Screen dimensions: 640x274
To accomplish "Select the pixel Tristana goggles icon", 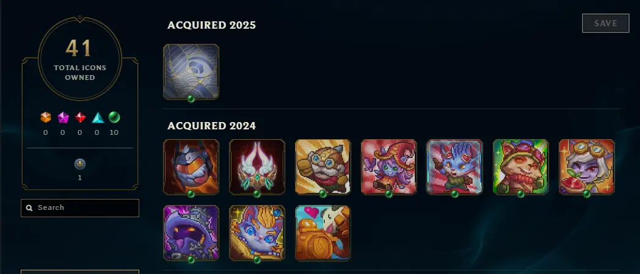I will (586, 167).
